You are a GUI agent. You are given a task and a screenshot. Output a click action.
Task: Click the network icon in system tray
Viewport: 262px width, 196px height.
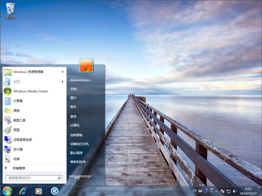tap(229, 191)
